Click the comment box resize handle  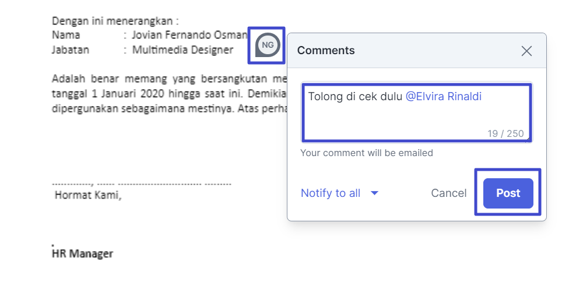[x=528, y=139]
